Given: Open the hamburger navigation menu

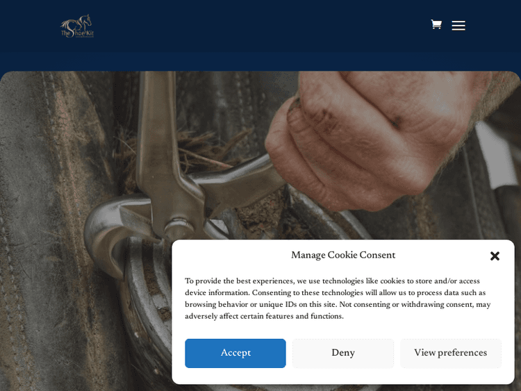Looking at the screenshot, I should [458, 25].
